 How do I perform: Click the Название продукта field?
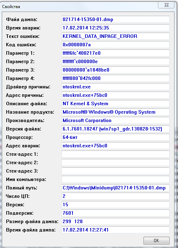pyautogui.click(x=115, y=112)
